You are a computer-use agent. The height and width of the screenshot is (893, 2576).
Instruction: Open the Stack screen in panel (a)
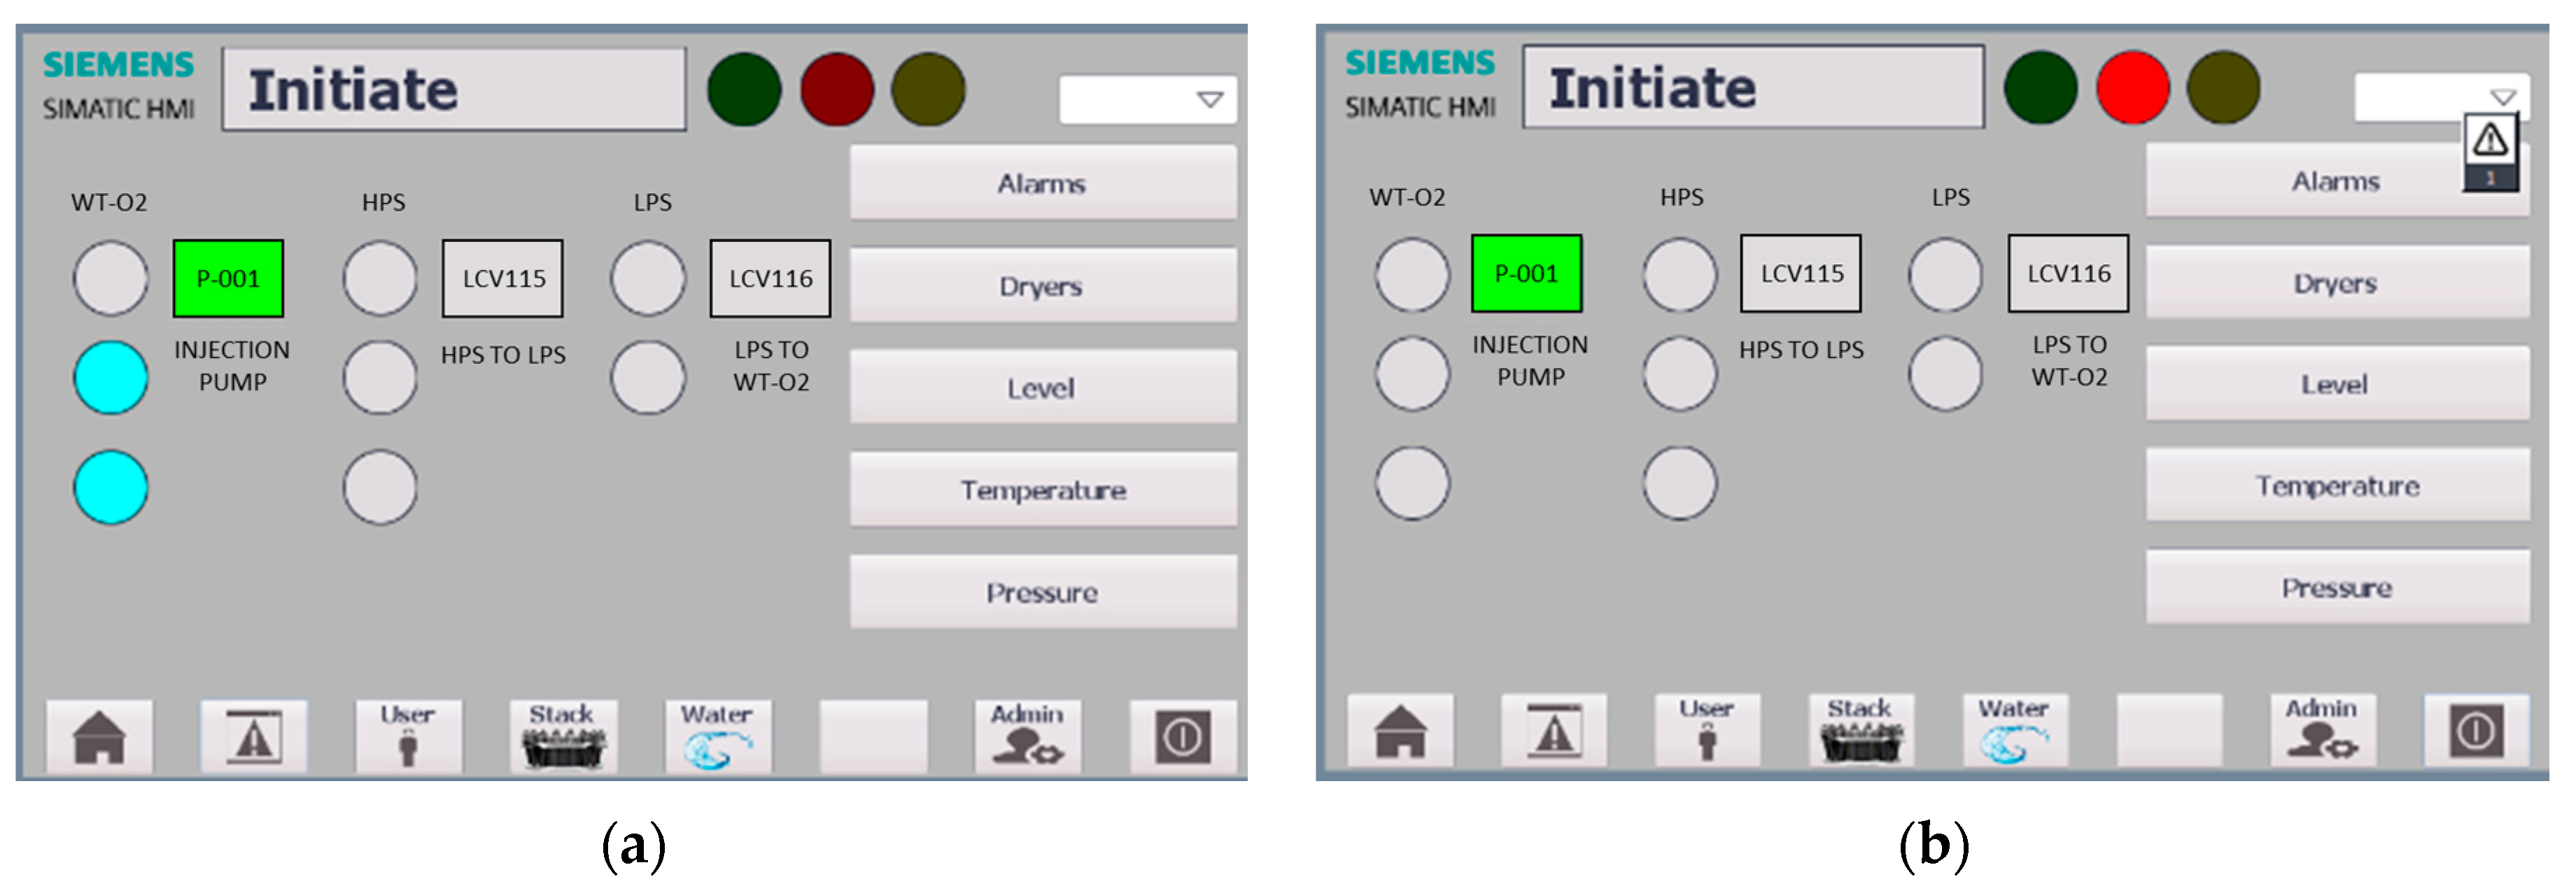pos(563,737)
